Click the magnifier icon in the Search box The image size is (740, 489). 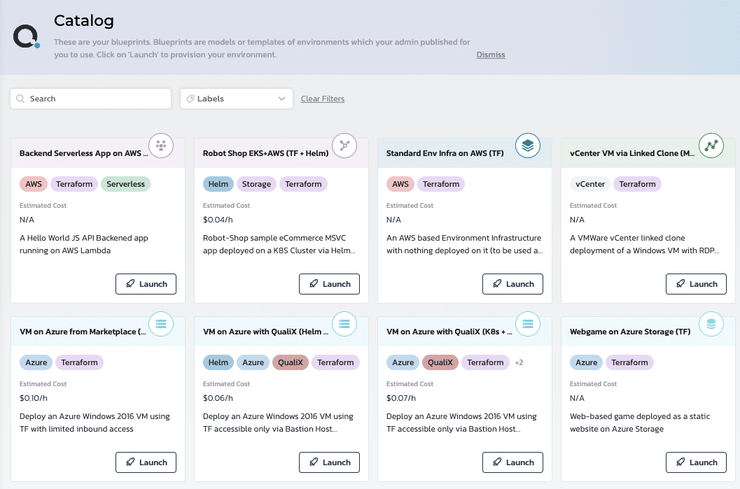(x=20, y=99)
